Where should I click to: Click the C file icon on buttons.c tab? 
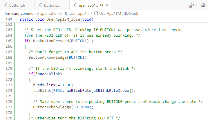[x=41, y=5]
